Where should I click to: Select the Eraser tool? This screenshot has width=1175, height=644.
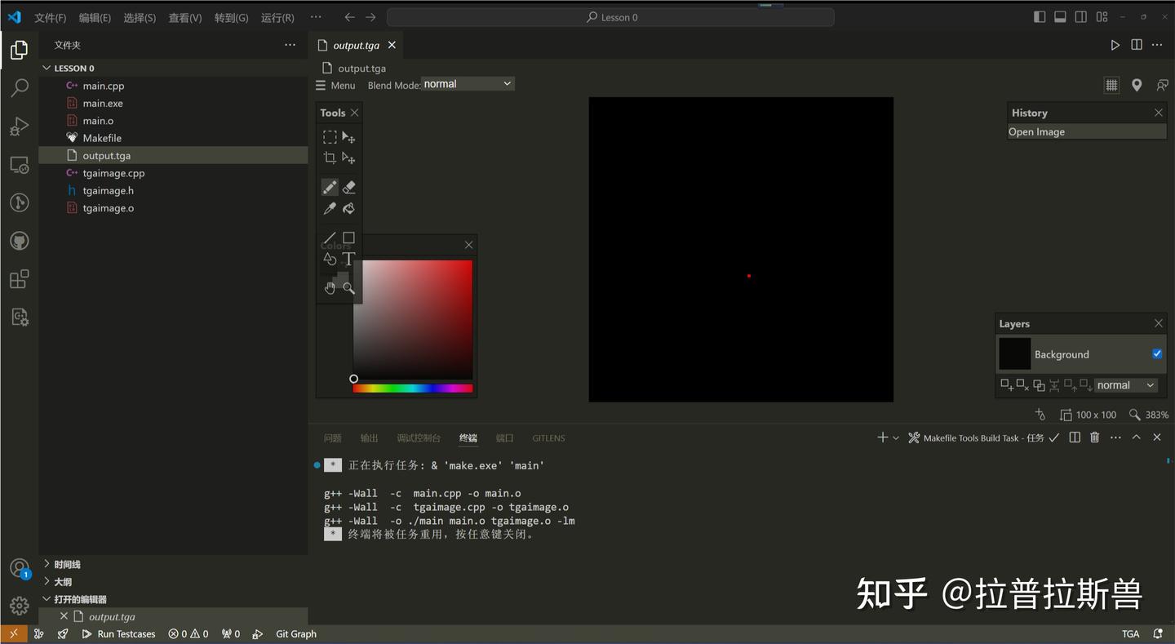tap(348, 187)
